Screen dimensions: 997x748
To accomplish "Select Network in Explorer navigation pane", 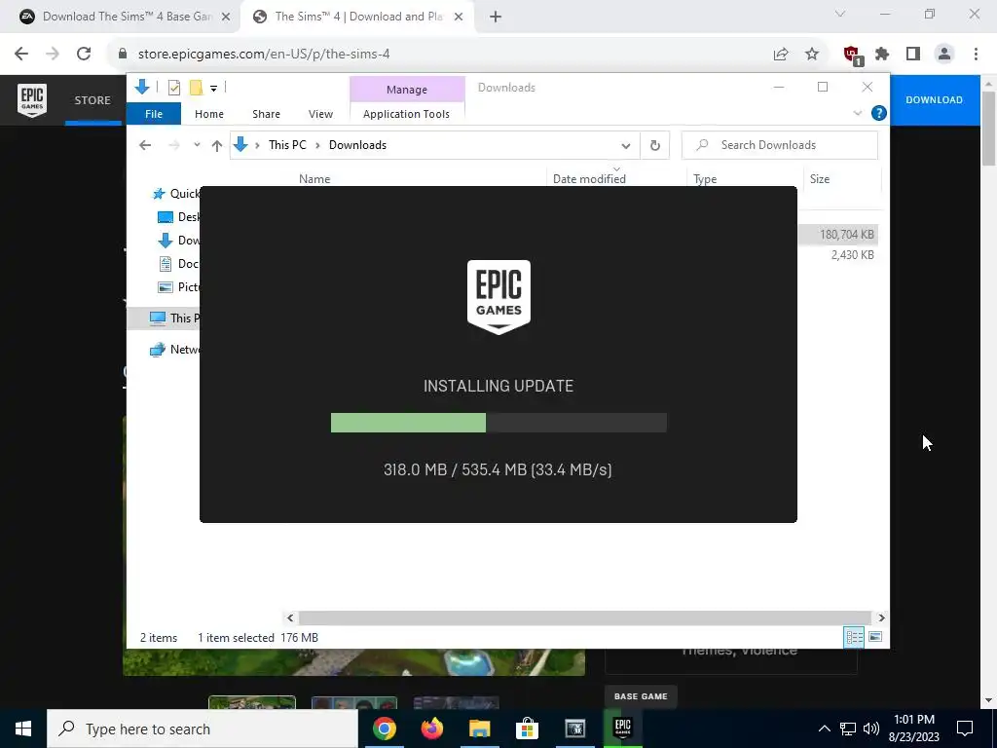I will [175, 350].
